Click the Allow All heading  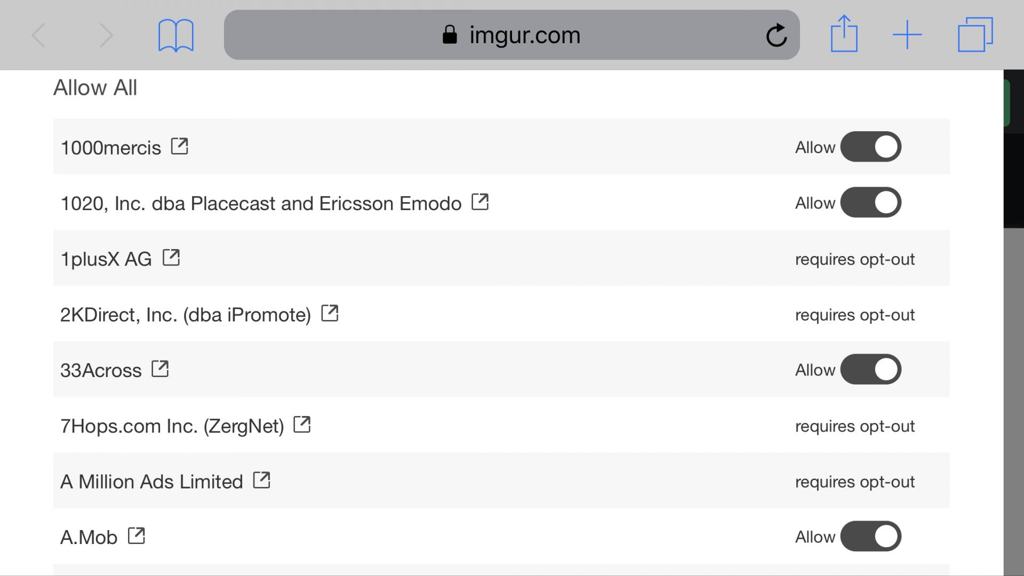tap(95, 87)
